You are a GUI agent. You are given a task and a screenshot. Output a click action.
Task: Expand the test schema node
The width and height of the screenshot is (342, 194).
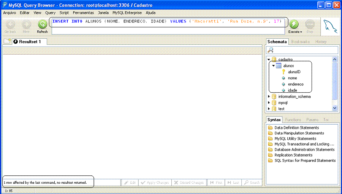click(269, 109)
